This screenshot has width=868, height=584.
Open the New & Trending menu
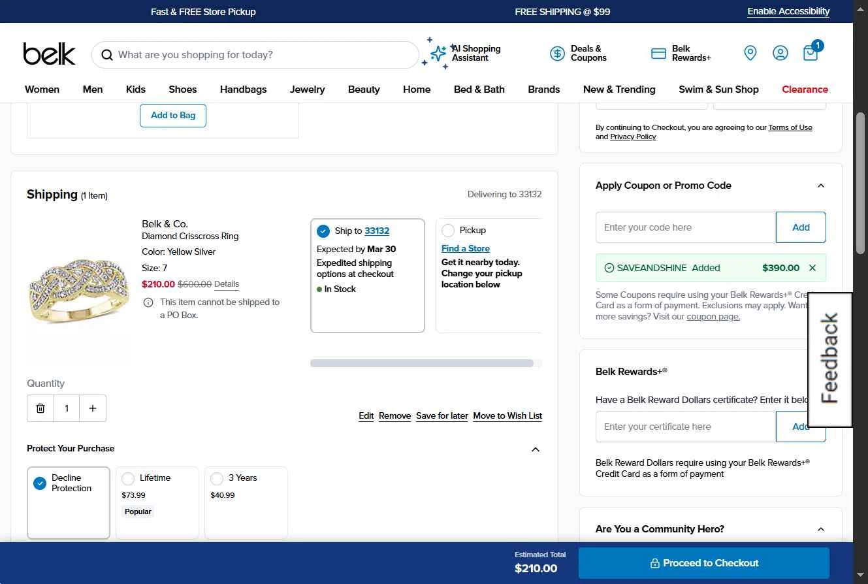[619, 89]
